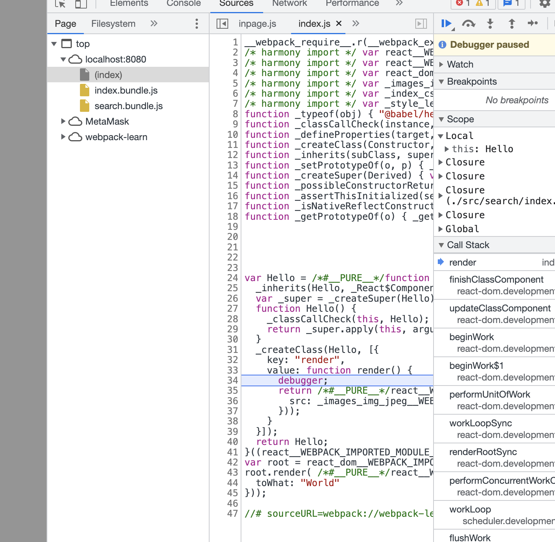The width and height of the screenshot is (555, 542).
Task: Select the render call stack frame
Action: pyautogui.click(x=494, y=262)
